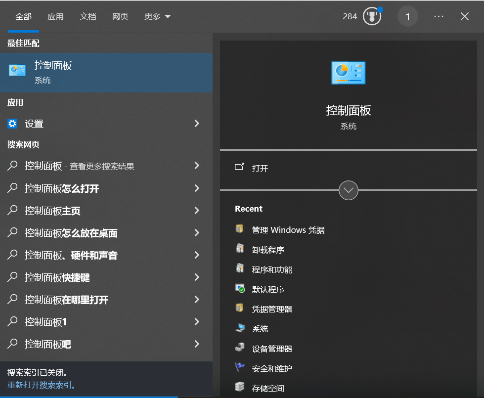Click 重新打开搜索索引 link
This screenshot has height=398, width=484.
pos(41,385)
